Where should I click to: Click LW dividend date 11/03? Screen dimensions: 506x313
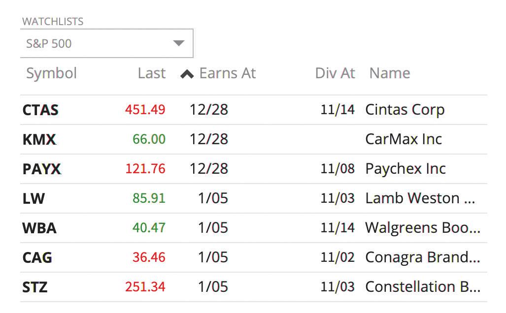(x=337, y=198)
